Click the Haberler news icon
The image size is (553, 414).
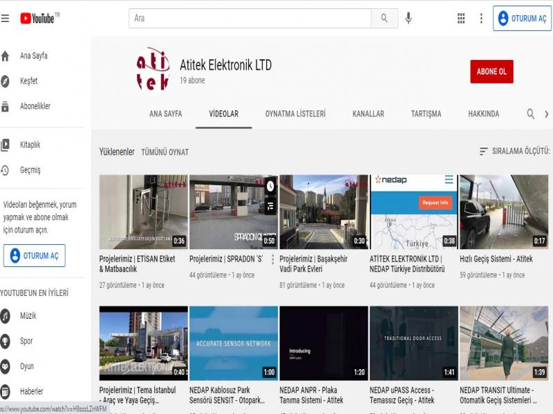(x=5, y=391)
